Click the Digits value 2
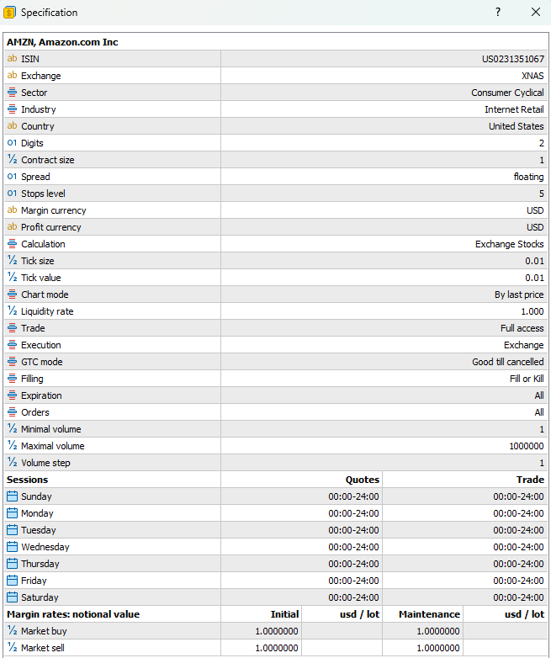Viewport: 551px width, 658px height. (x=542, y=143)
